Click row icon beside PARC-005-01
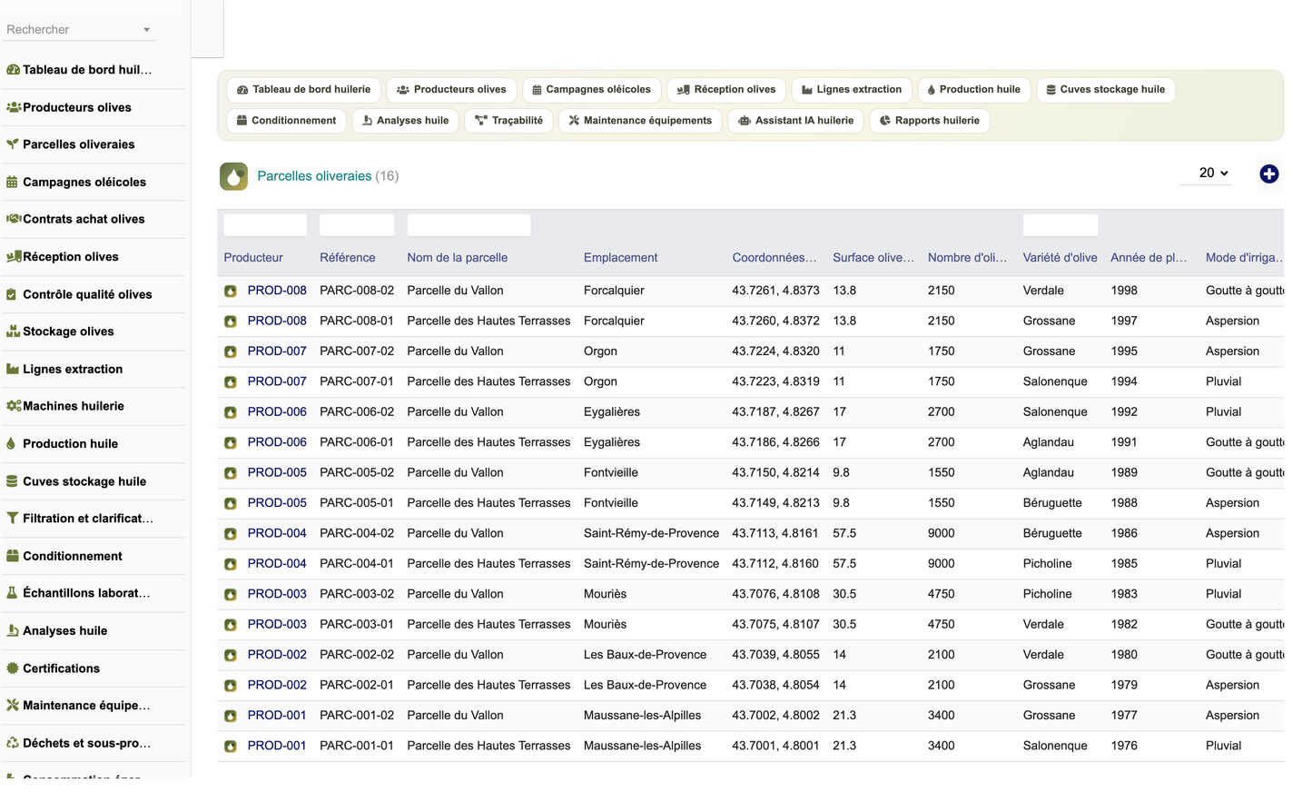The image size is (1312, 812). pyautogui.click(x=231, y=503)
